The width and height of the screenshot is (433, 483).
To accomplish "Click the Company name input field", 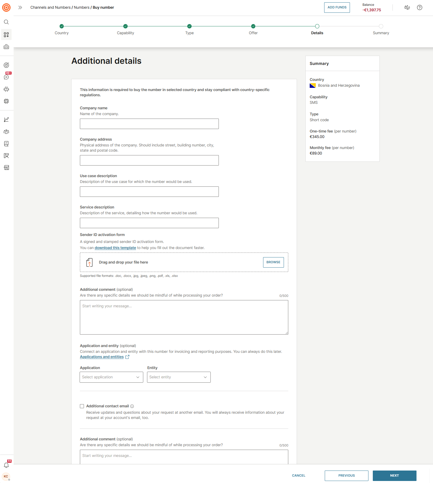I will click(149, 124).
